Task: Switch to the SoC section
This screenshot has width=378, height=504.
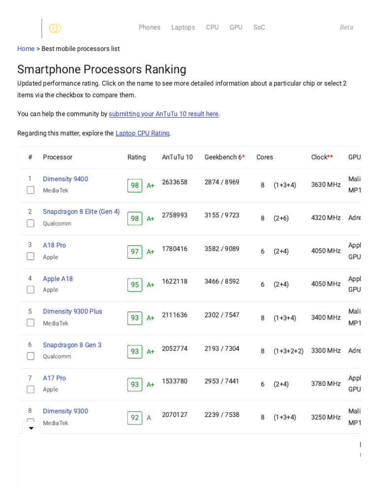Action: pos(259,28)
